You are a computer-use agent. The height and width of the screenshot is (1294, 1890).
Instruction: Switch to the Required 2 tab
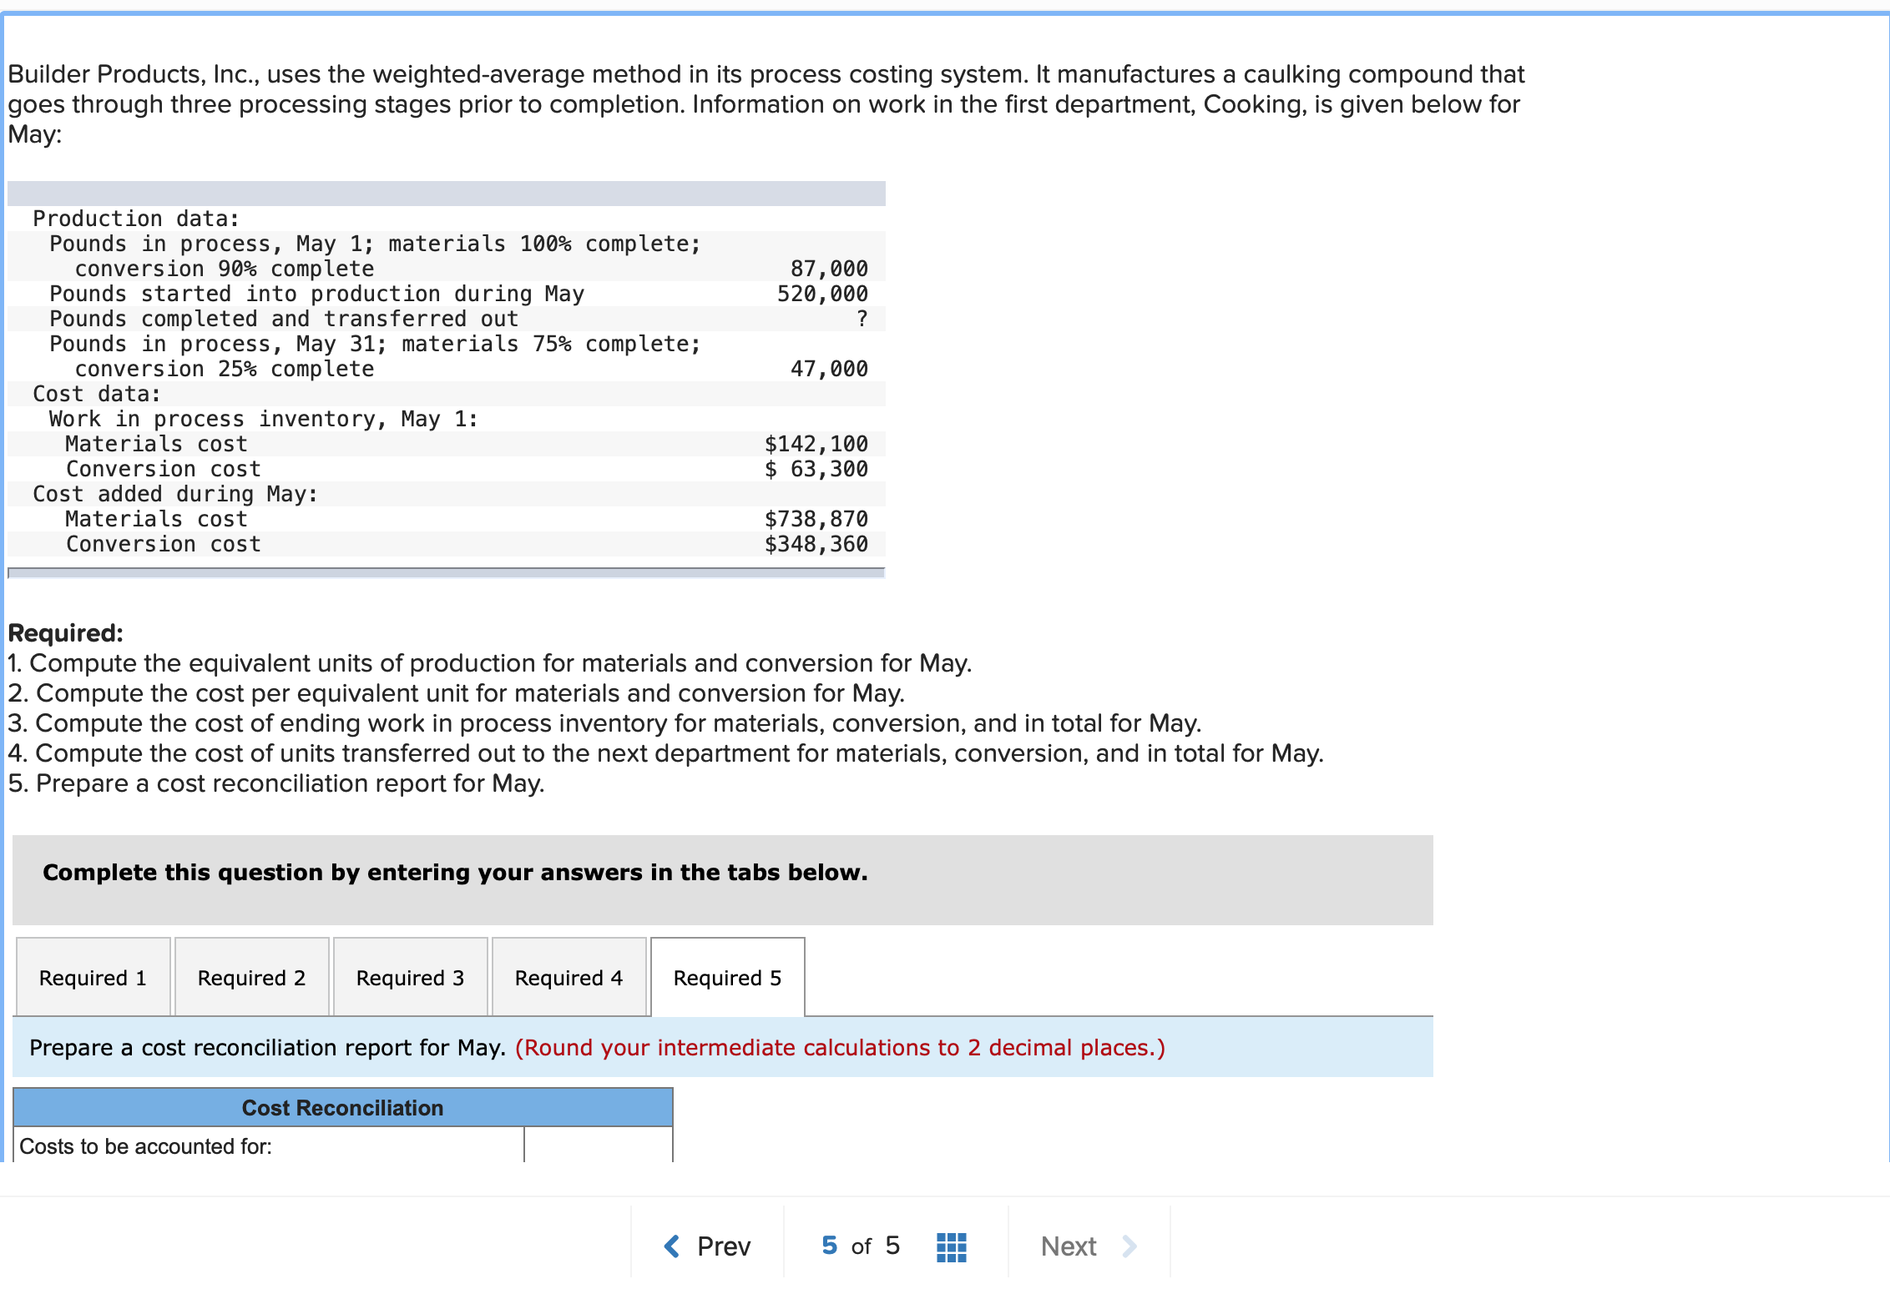click(x=251, y=977)
